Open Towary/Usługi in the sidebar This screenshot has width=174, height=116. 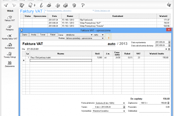click(10, 55)
